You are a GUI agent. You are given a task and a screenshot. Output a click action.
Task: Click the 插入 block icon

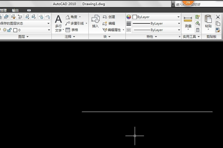click(x=96, y=19)
